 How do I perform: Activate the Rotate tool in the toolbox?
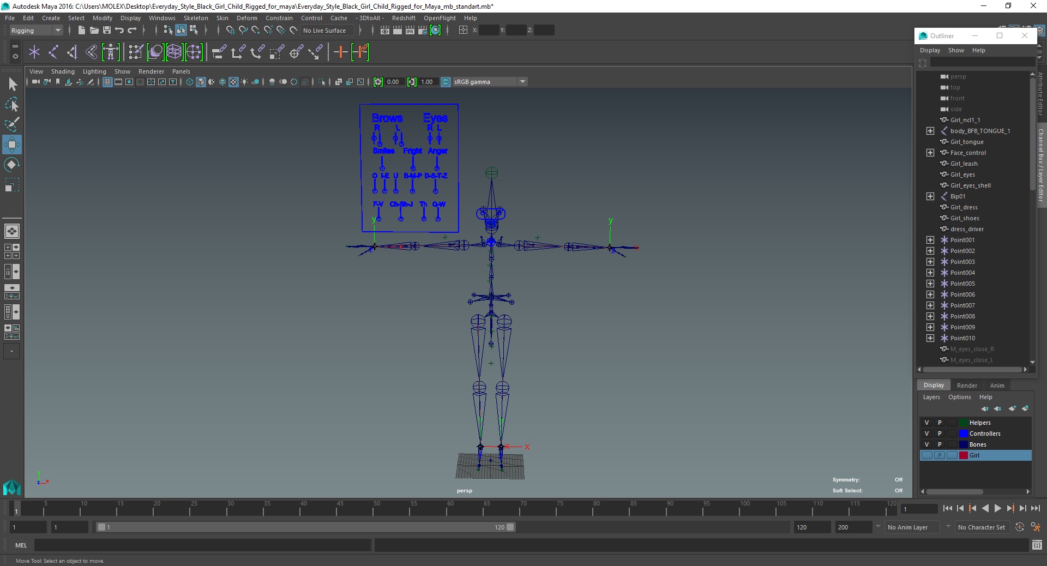click(x=12, y=165)
